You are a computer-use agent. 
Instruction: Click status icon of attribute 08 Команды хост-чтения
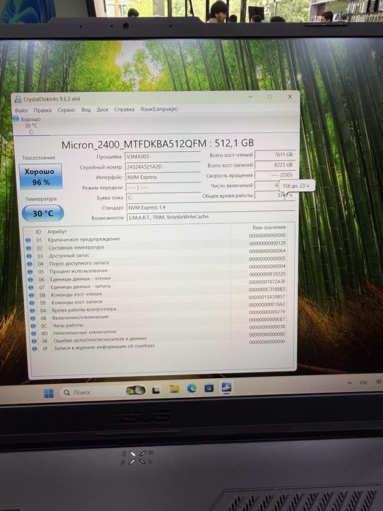pos(31,295)
